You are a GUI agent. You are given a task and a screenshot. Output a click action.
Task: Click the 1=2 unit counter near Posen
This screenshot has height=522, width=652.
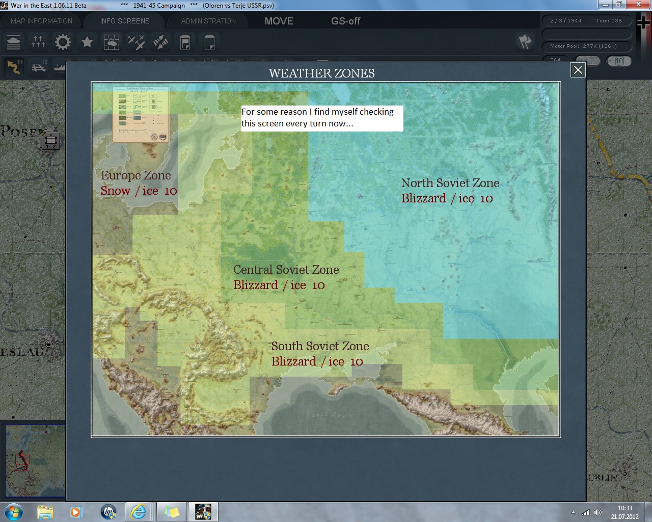pyautogui.click(x=51, y=140)
